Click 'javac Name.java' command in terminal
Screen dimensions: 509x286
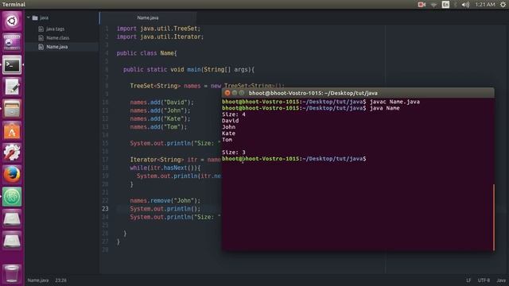tap(394, 102)
